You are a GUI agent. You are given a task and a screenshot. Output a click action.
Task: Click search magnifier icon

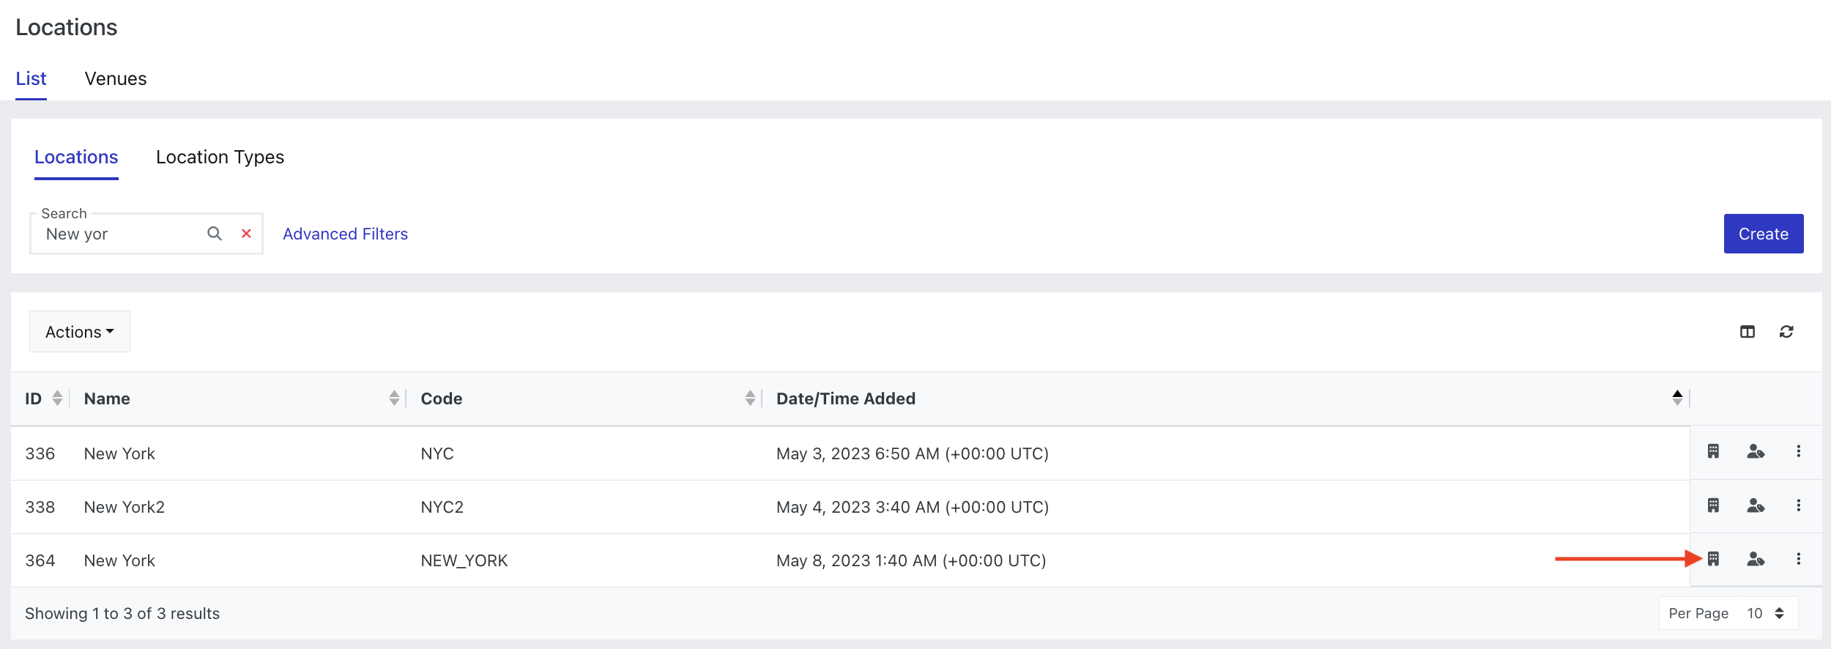tap(215, 234)
